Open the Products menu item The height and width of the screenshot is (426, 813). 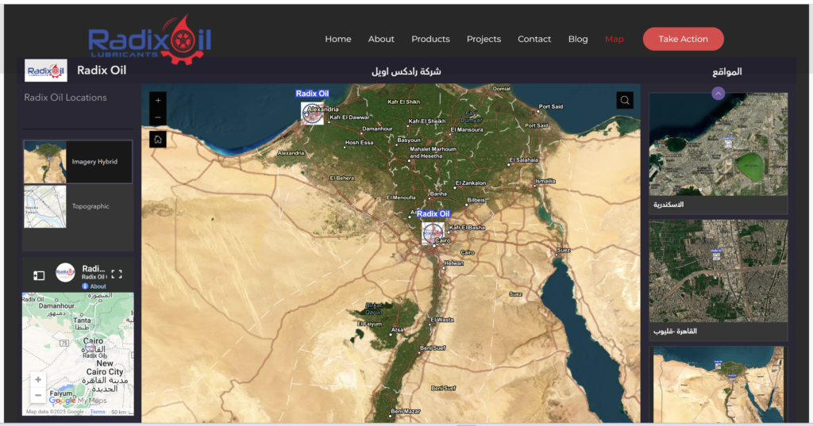(430, 39)
